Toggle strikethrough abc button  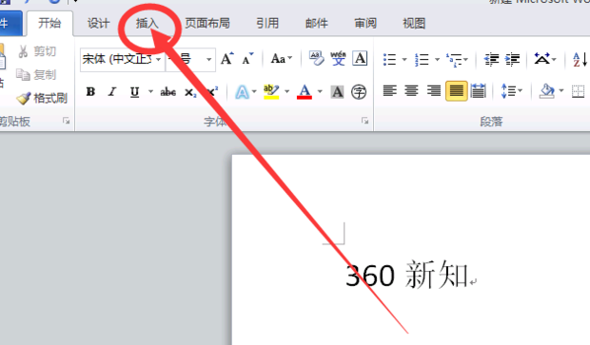(167, 91)
